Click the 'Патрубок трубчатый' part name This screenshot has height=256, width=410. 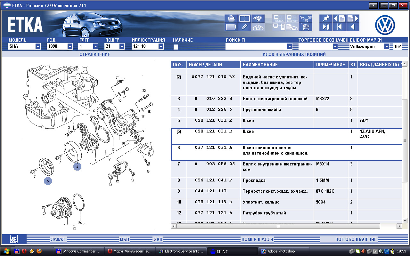point(264,213)
